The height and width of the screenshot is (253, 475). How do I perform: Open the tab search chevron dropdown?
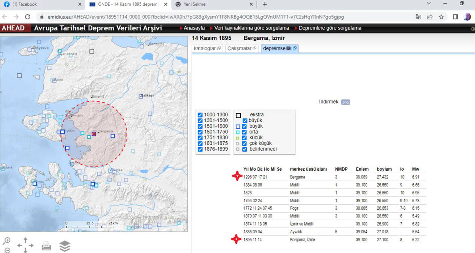(429, 4)
